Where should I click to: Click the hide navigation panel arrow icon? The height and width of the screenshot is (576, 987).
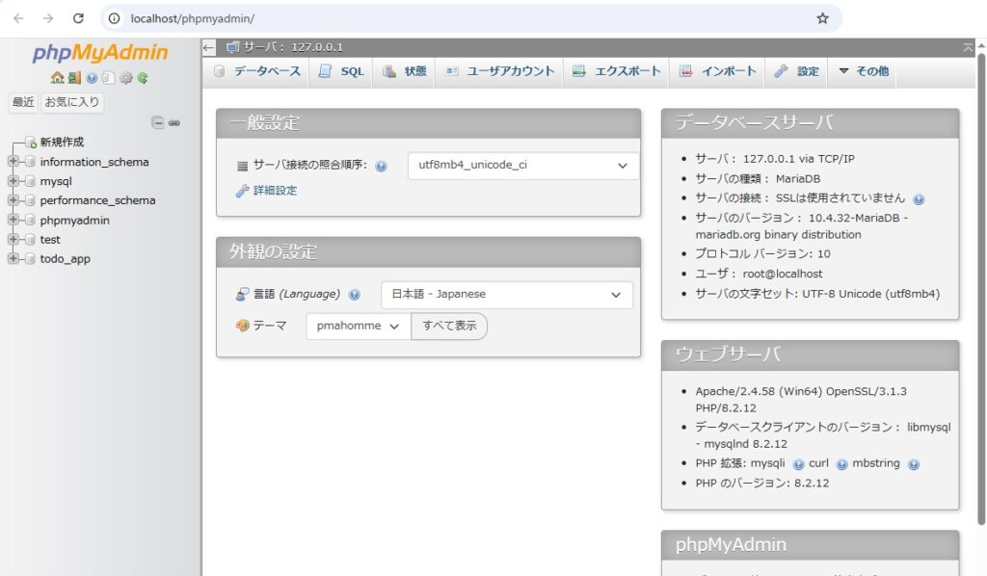[x=209, y=47]
